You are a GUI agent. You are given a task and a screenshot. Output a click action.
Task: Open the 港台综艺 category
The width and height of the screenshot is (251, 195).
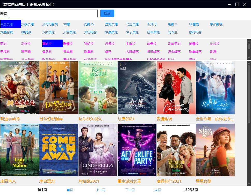pyautogui.click(x=174, y=51)
